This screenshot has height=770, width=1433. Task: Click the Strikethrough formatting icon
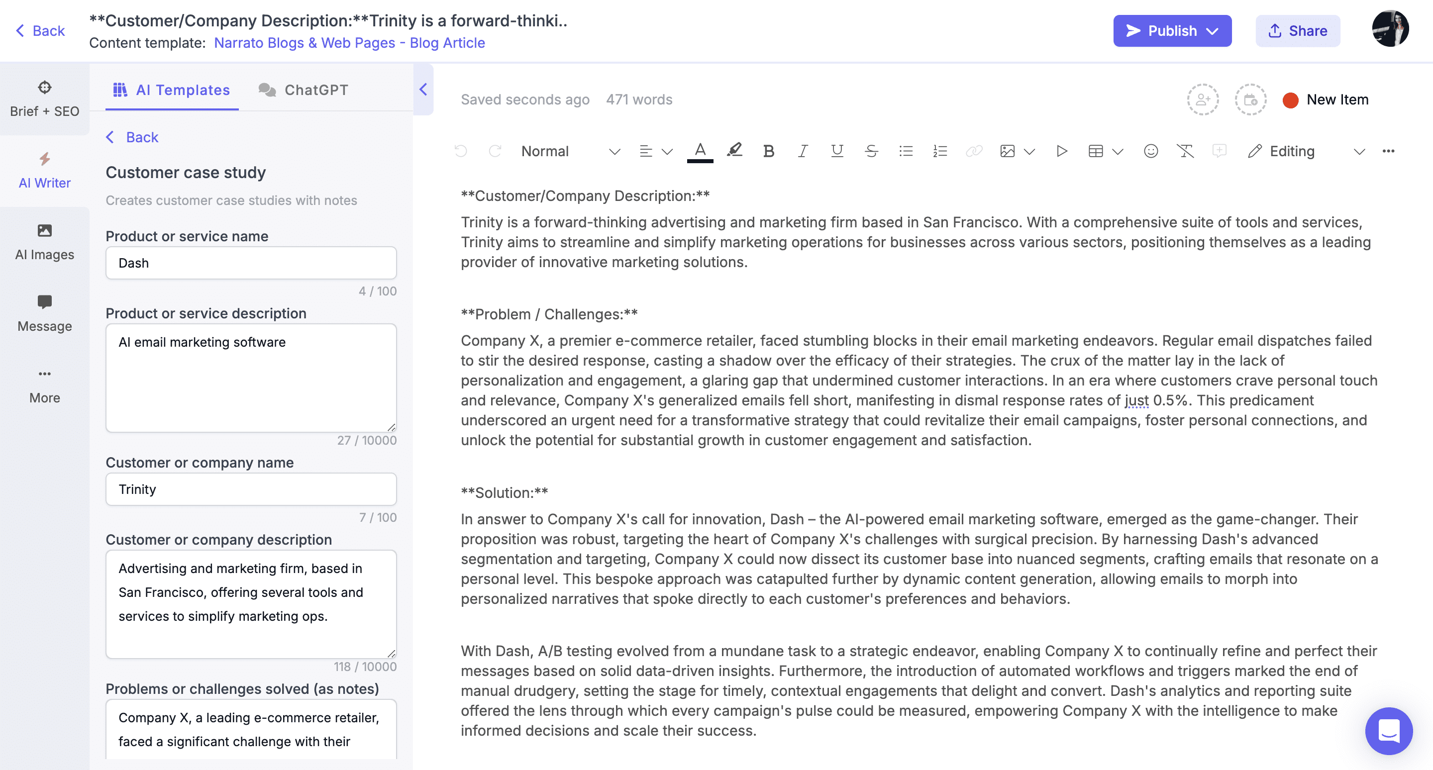tap(871, 151)
